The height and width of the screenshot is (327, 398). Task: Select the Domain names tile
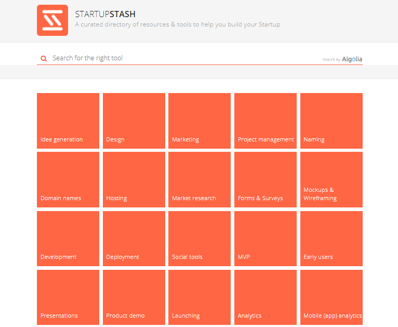(x=68, y=180)
